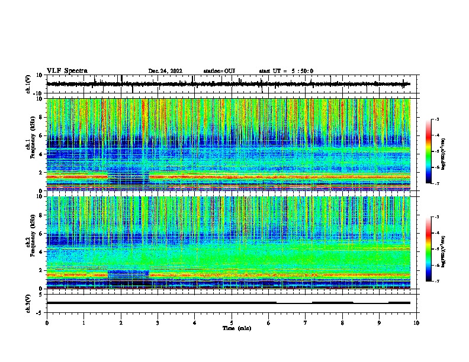Click the "6" kHz tick of ch.1 spectrogram
This screenshot has height=362, width=469.
pos(41,135)
